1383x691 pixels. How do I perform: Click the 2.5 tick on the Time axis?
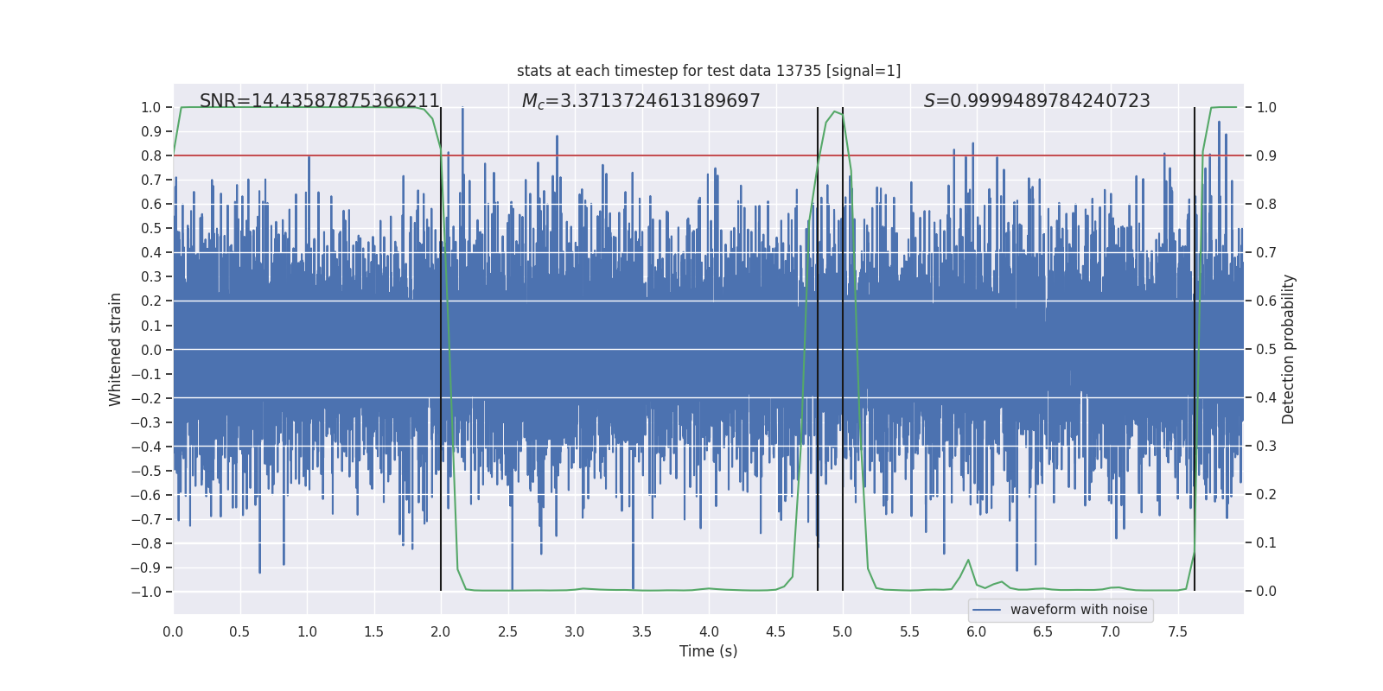tap(507, 631)
